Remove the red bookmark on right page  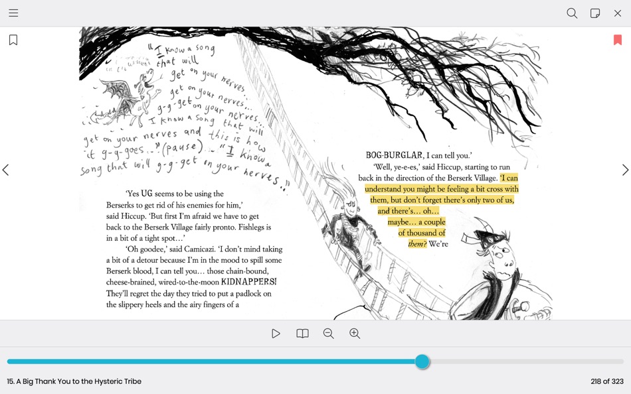(617, 40)
